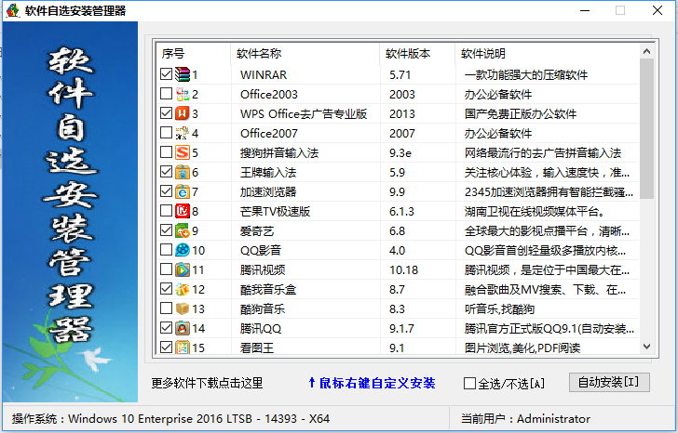
Task: Click the 看图王 icon in row 15
Action: tap(183, 348)
